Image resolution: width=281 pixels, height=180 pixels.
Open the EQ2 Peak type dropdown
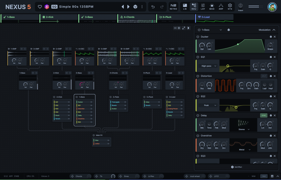[208, 105]
